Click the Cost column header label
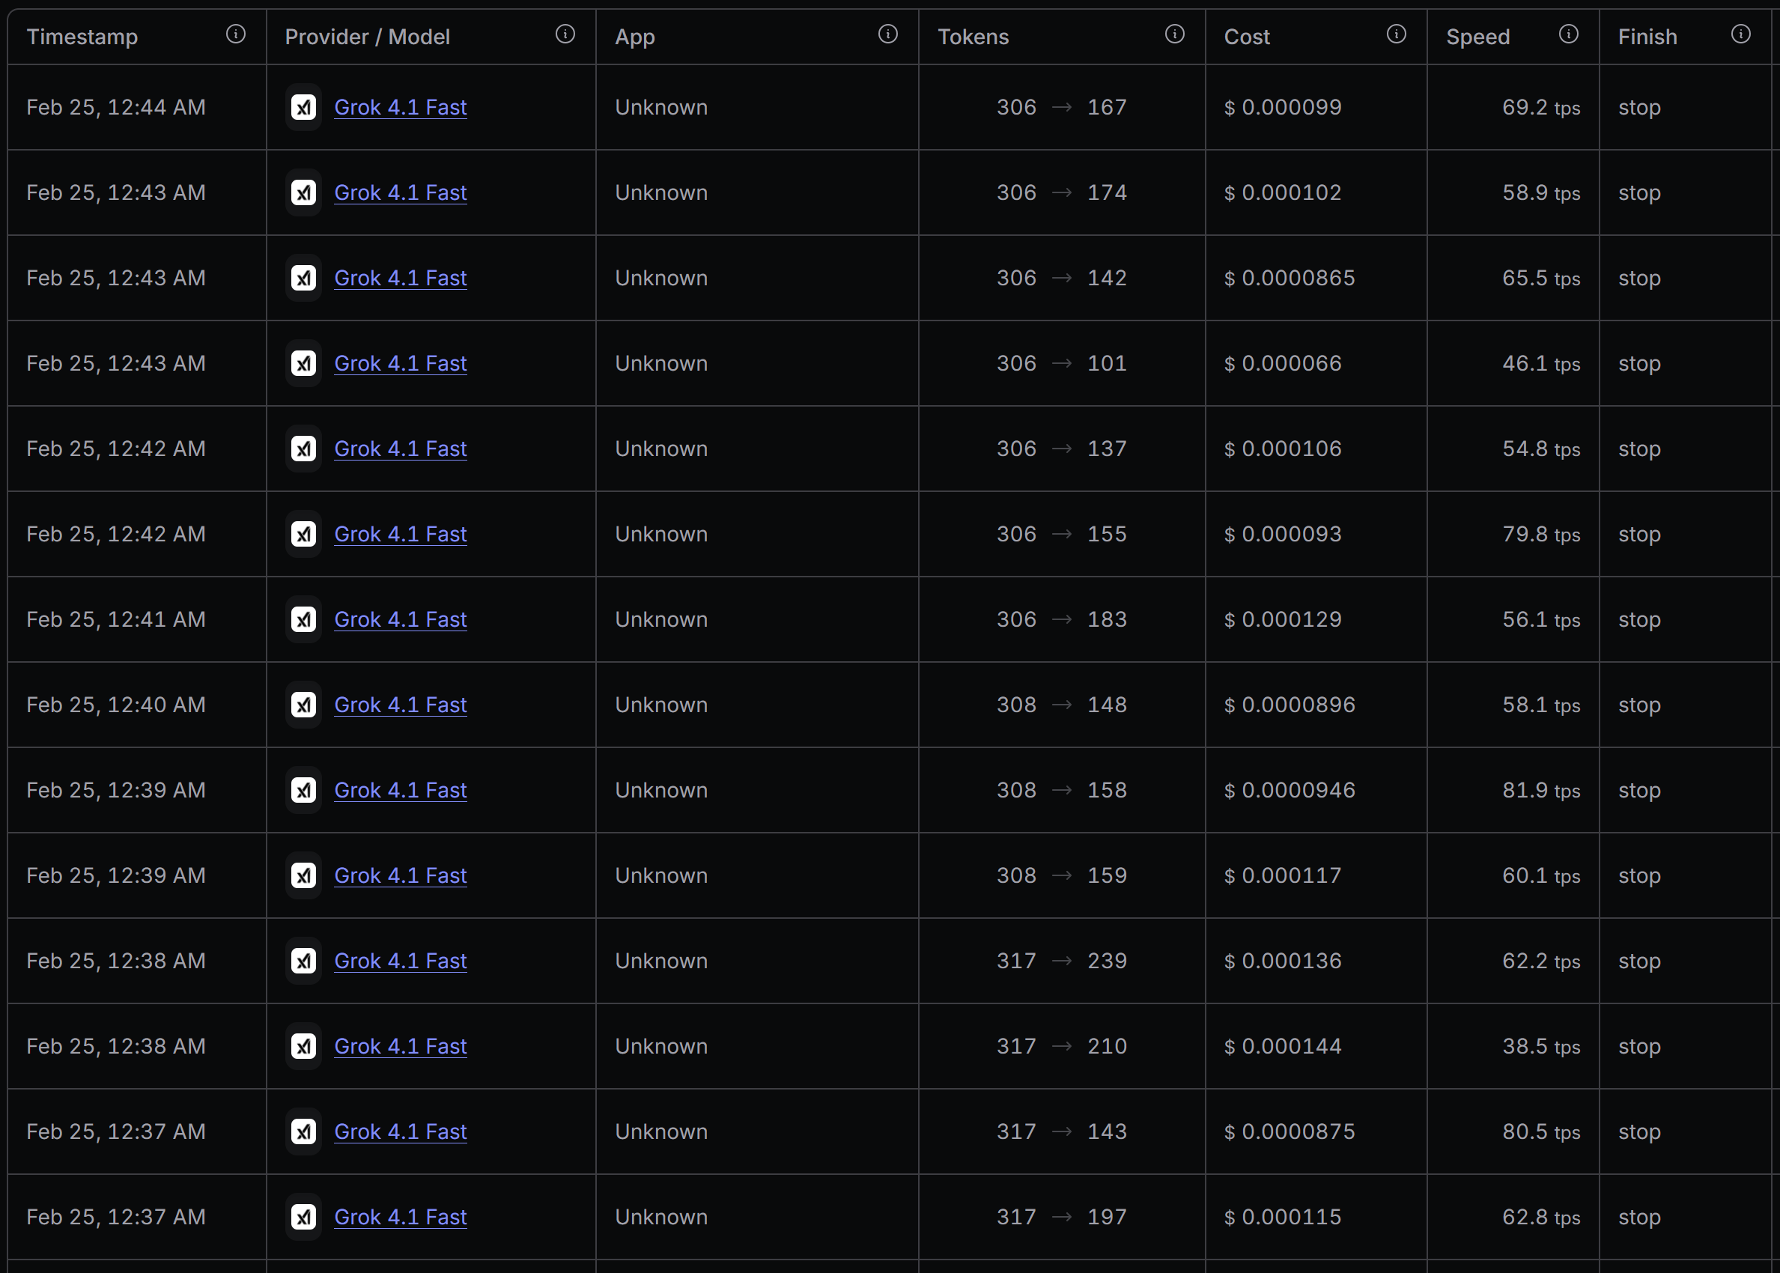The image size is (1780, 1273). (1246, 37)
